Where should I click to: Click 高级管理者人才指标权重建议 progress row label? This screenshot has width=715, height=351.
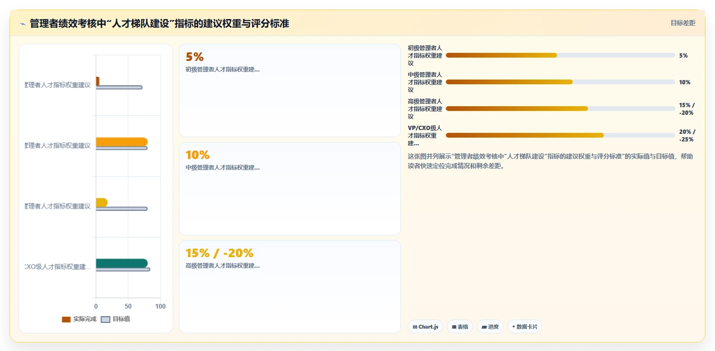point(425,109)
